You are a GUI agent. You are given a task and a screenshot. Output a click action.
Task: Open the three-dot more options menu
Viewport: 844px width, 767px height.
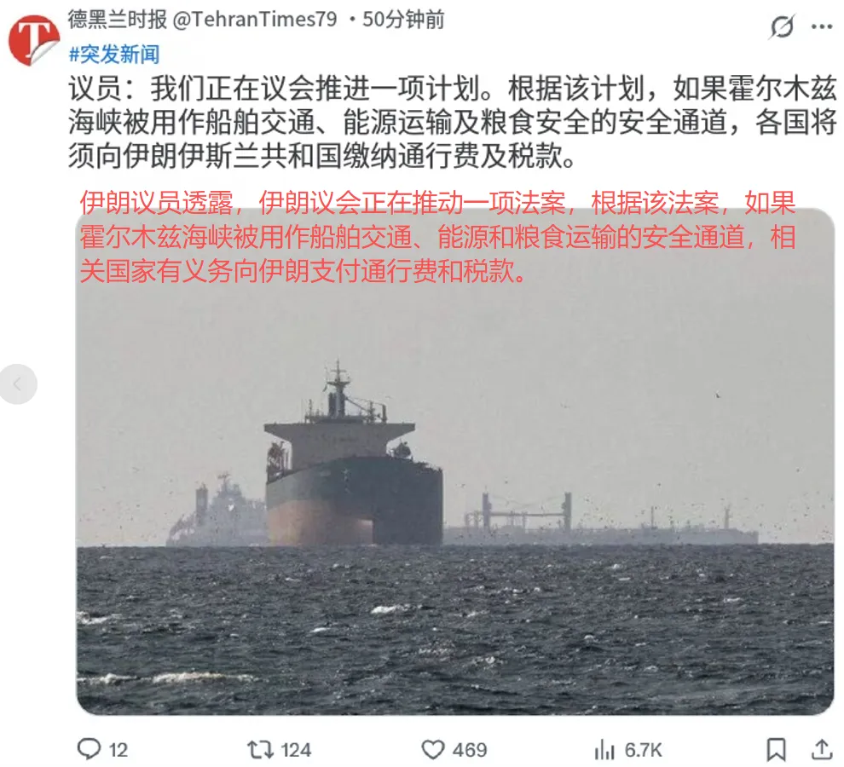point(821,26)
